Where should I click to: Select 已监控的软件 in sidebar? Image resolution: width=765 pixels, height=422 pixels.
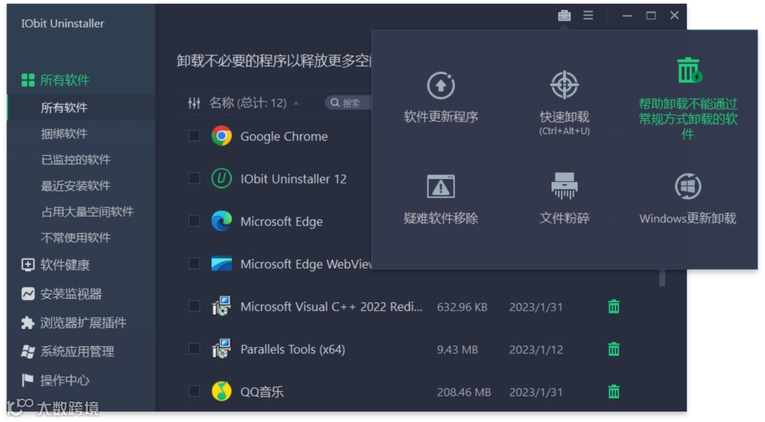pos(76,159)
